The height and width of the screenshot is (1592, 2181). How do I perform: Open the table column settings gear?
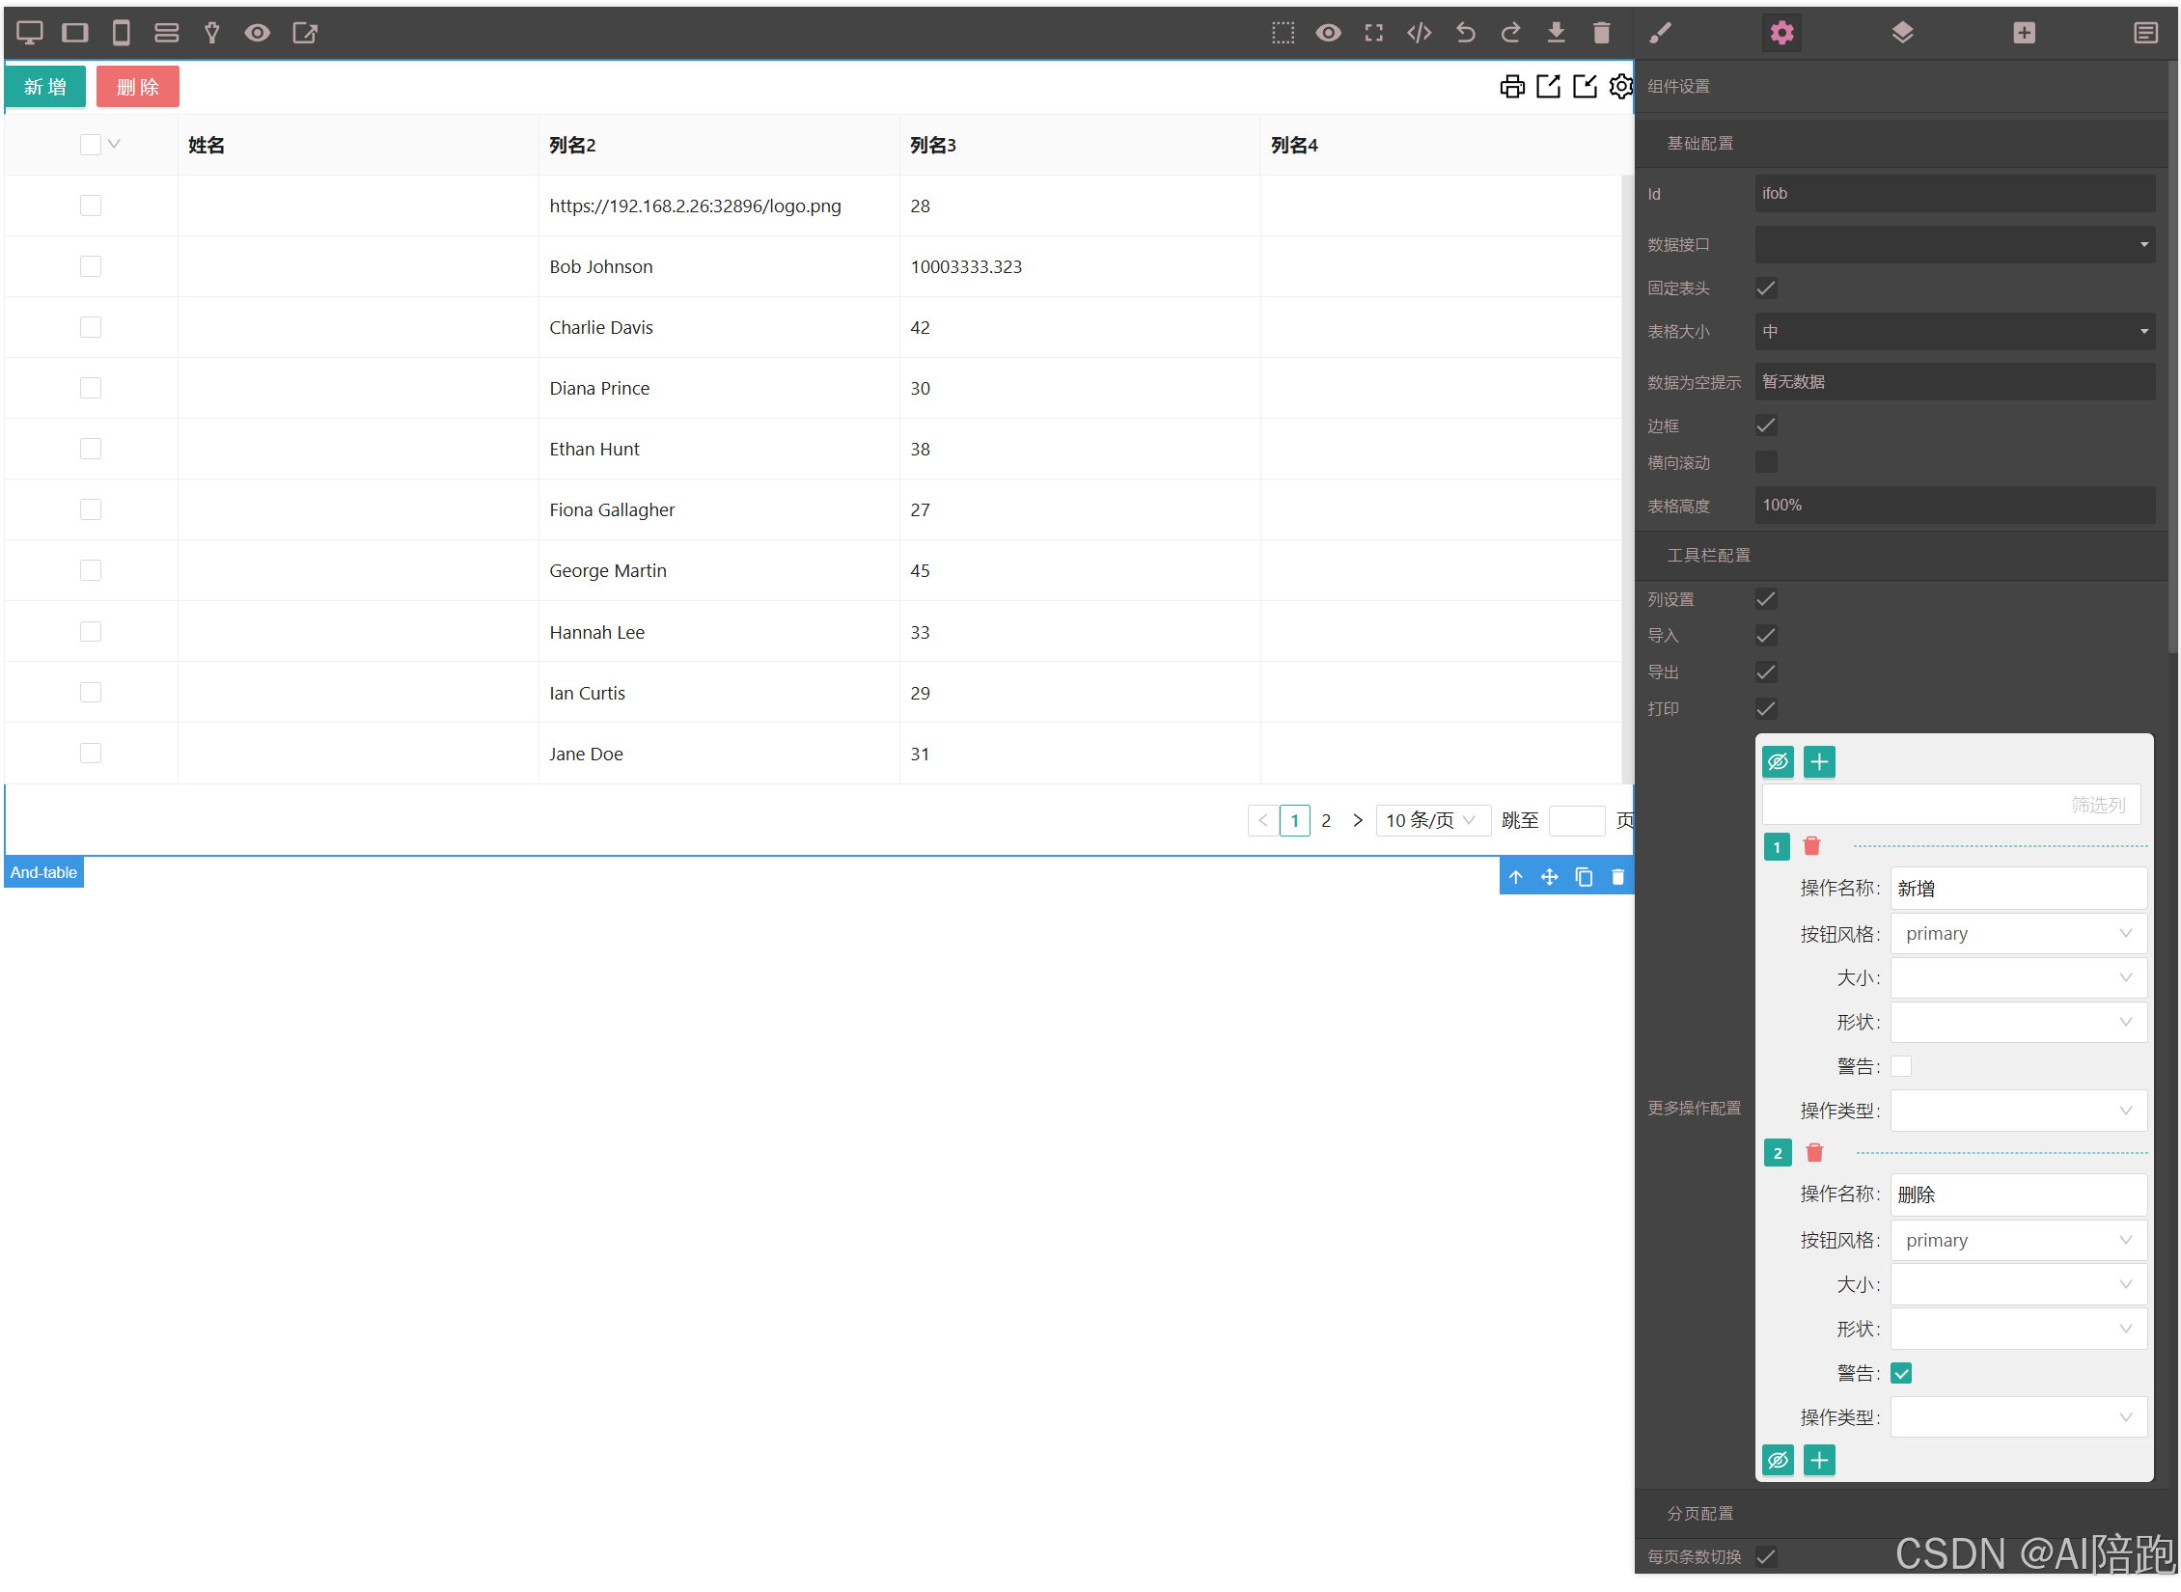(x=1621, y=87)
